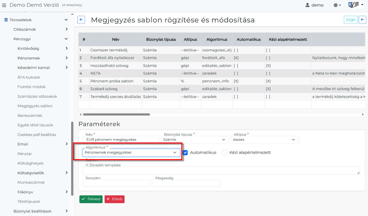Click back arrow next to Súgó

coord(362,20)
